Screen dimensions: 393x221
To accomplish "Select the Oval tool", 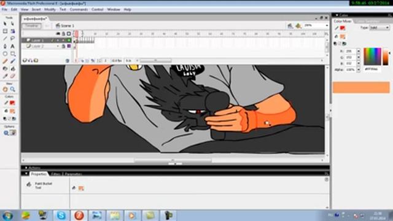I will pyautogui.click(x=5, y=53).
